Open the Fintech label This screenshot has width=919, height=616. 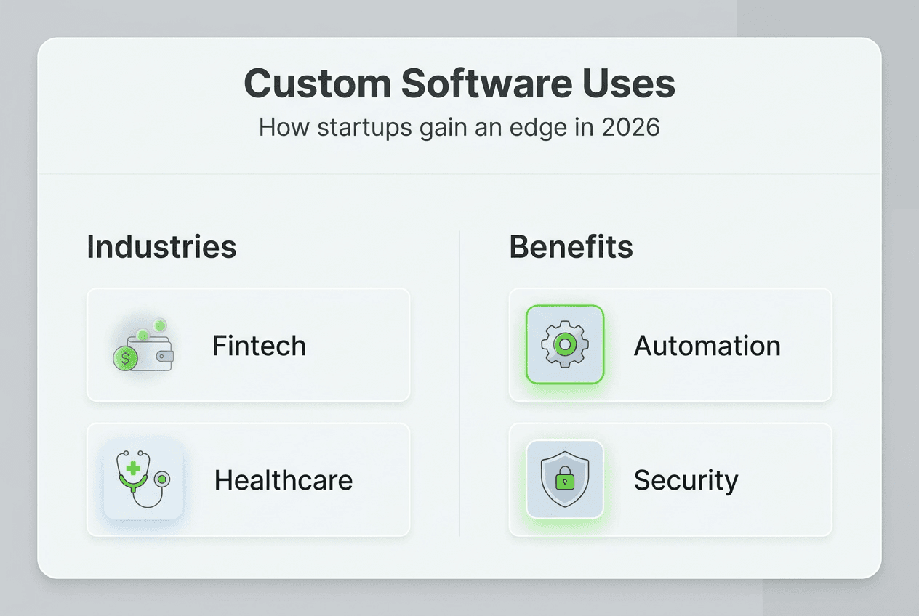coord(259,346)
